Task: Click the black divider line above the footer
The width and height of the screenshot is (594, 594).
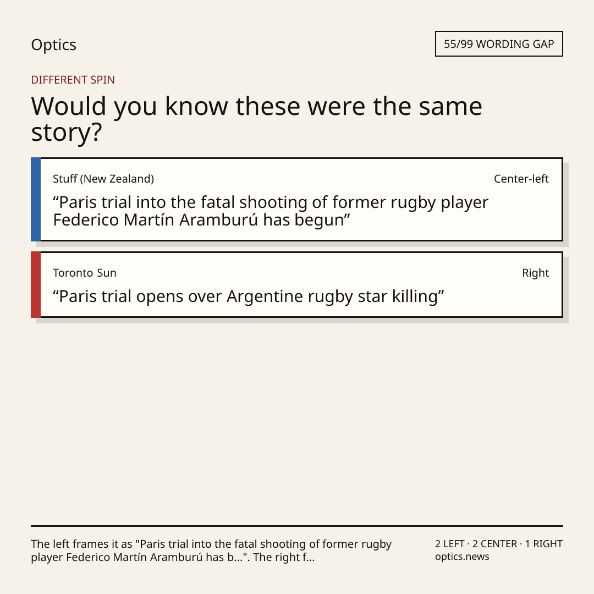Action: click(297, 526)
